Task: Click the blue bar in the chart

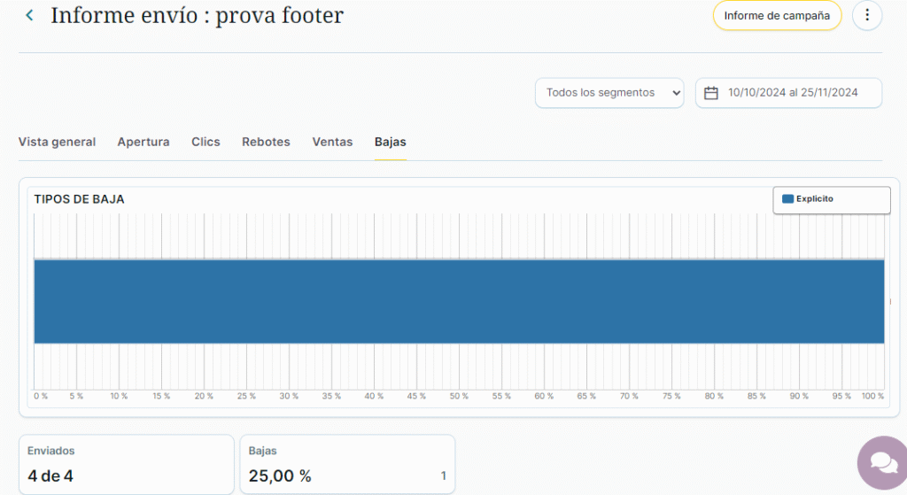Action: [x=459, y=301]
